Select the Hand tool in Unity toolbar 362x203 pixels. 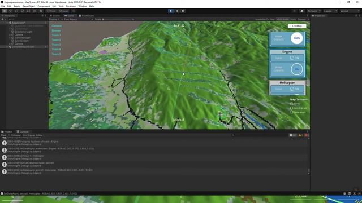coord(5,11)
